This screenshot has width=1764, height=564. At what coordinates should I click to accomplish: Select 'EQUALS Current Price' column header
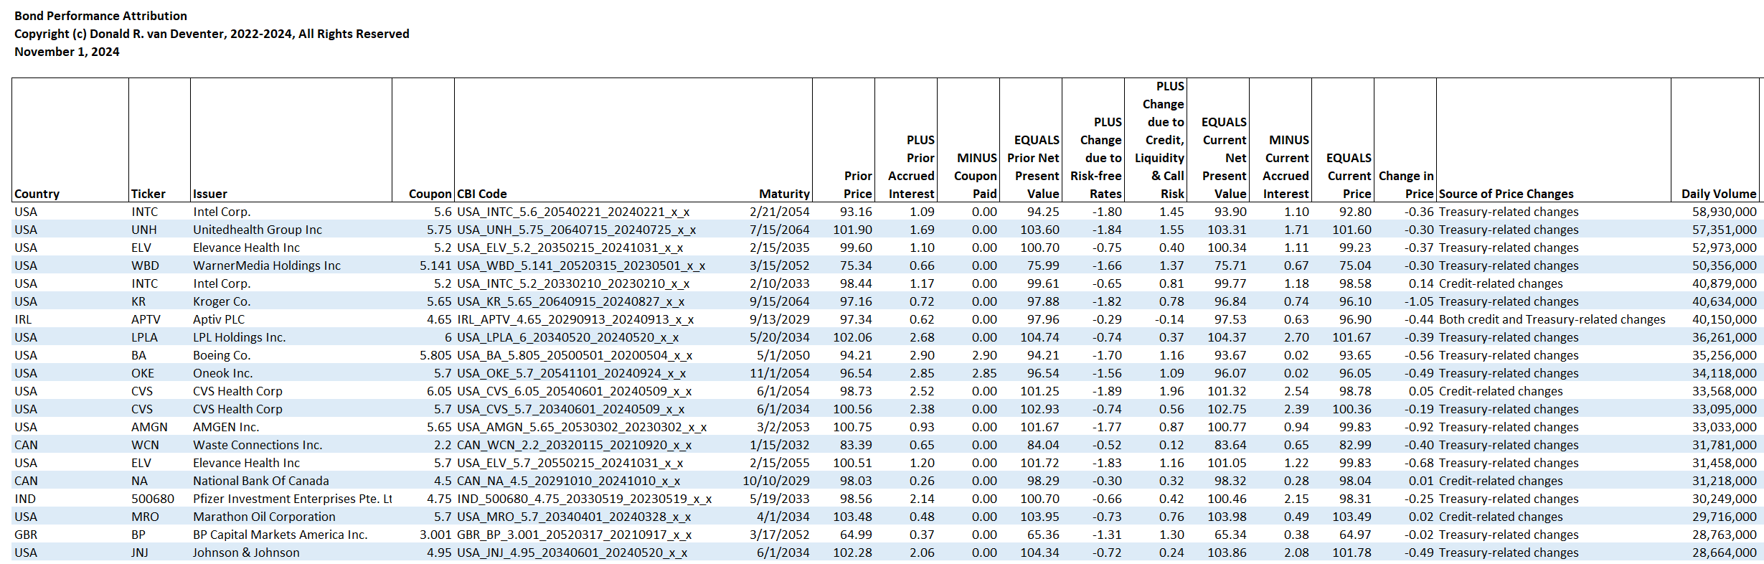click(x=1349, y=176)
